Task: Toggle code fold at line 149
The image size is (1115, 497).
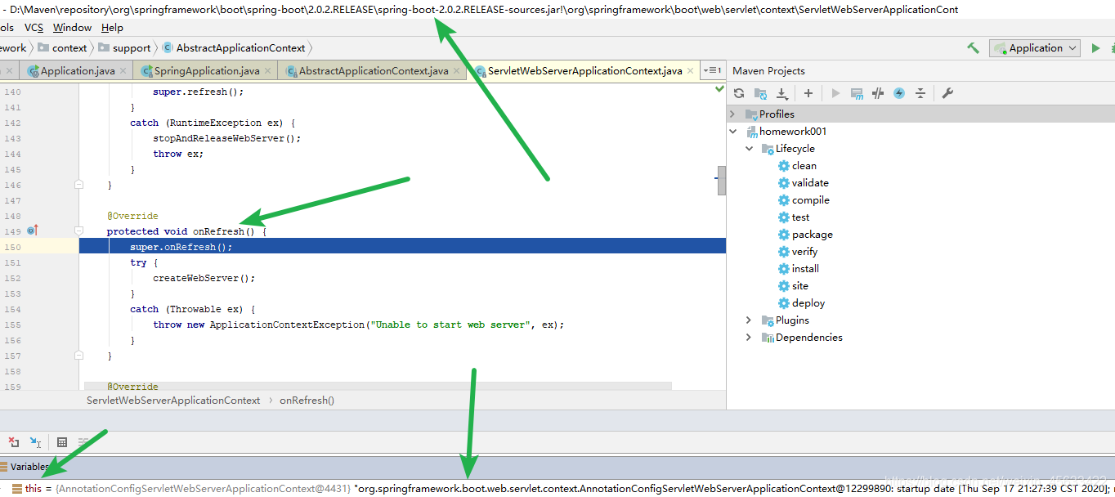Action: pos(78,231)
